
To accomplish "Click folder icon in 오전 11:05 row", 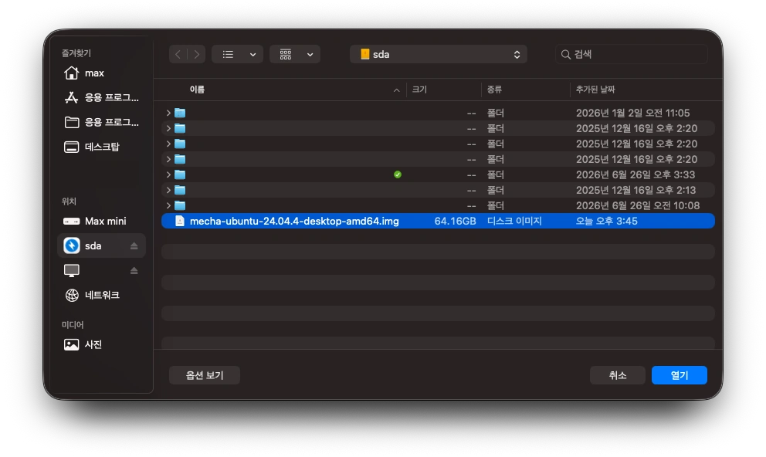I will 180,113.
